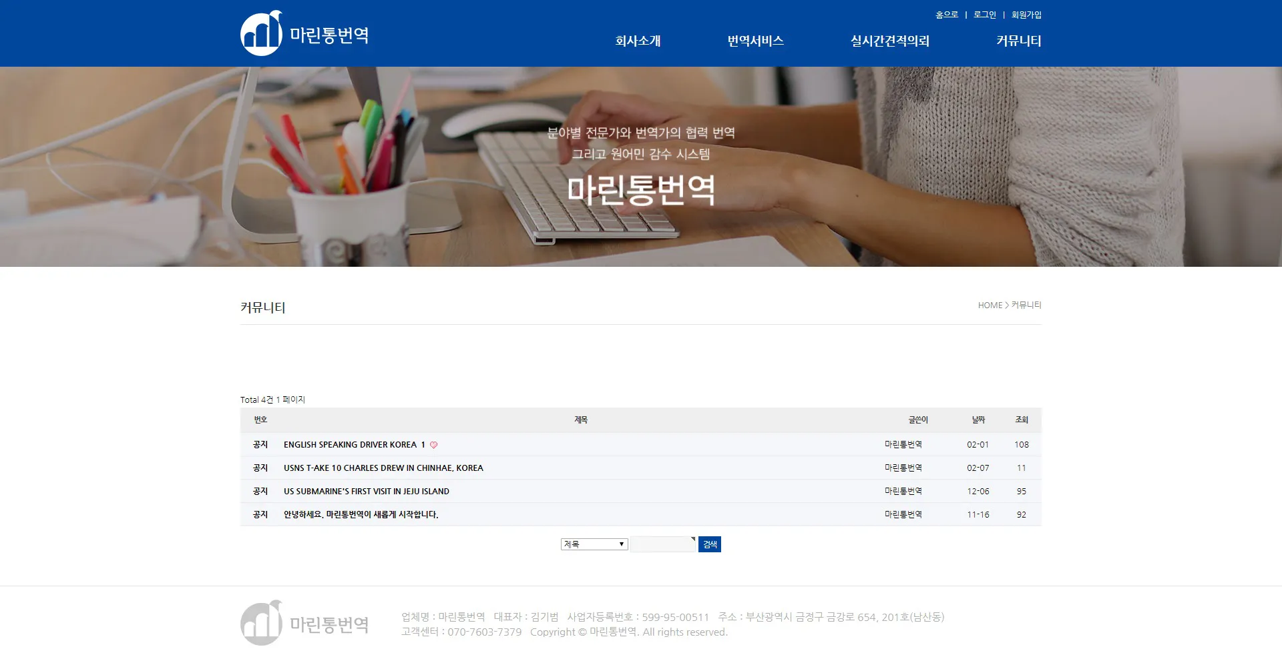The width and height of the screenshot is (1282, 659).
Task: Click the 번호 column header
Action: click(260, 420)
